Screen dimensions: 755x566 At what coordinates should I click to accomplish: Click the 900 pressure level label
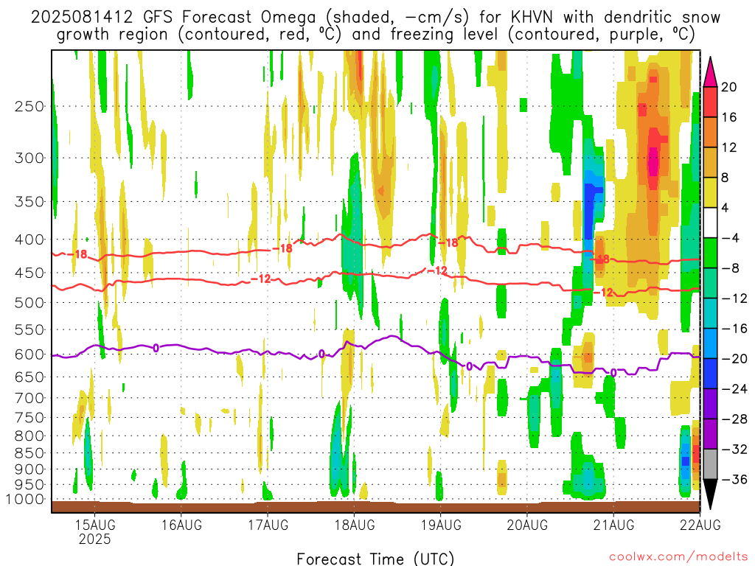(29, 469)
